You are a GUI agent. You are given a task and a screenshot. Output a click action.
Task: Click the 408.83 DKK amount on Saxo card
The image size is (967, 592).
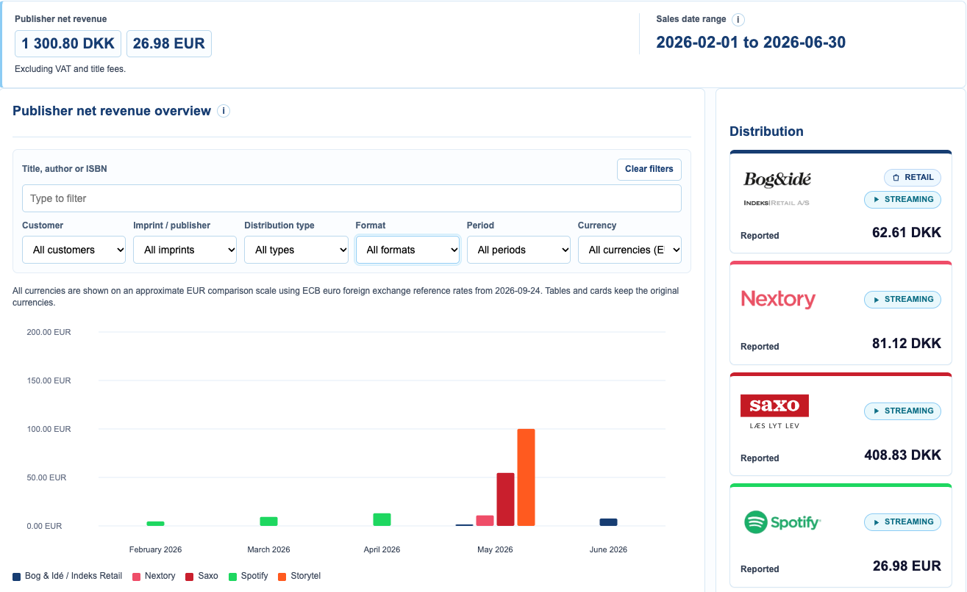pos(902,455)
